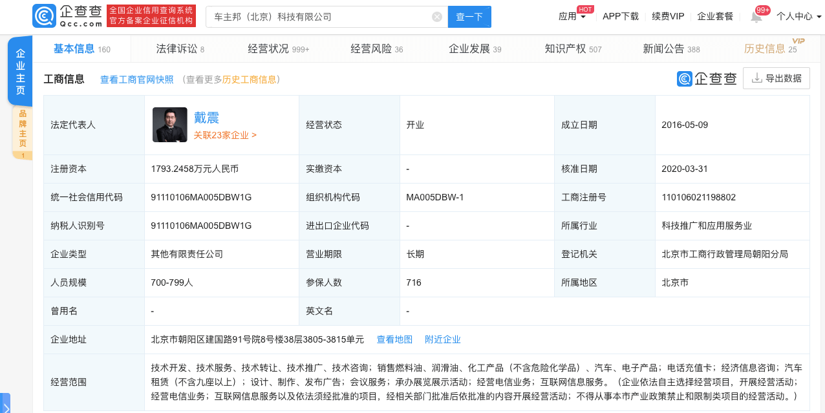Expand the 个人中心 dropdown
The width and height of the screenshot is (825, 413).
pyautogui.click(x=798, y=17)
